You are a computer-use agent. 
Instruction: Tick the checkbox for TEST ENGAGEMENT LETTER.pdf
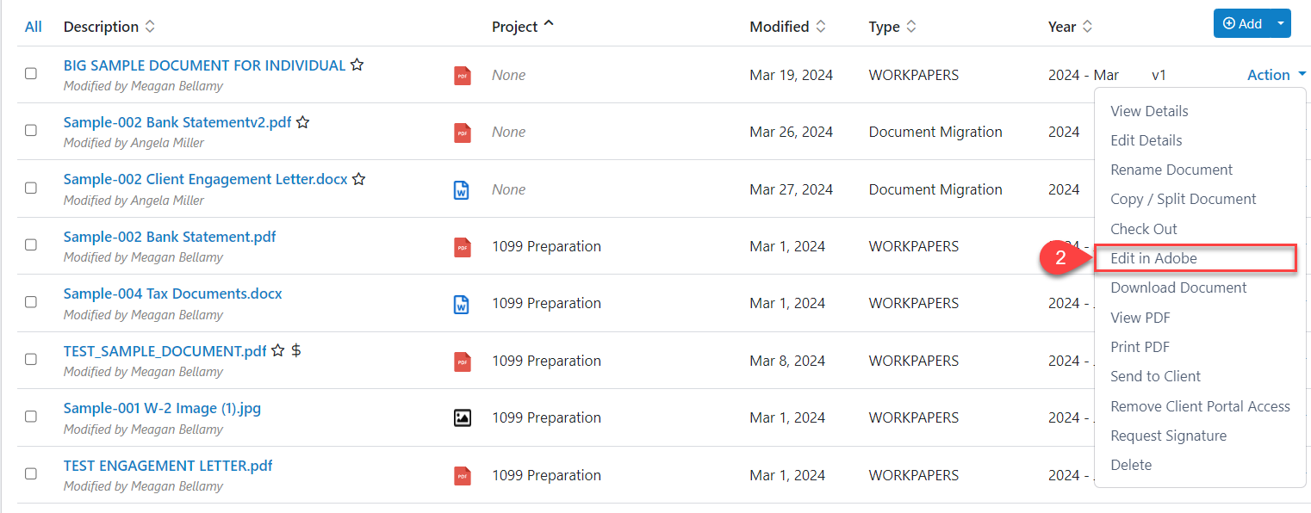click(31, 473)
